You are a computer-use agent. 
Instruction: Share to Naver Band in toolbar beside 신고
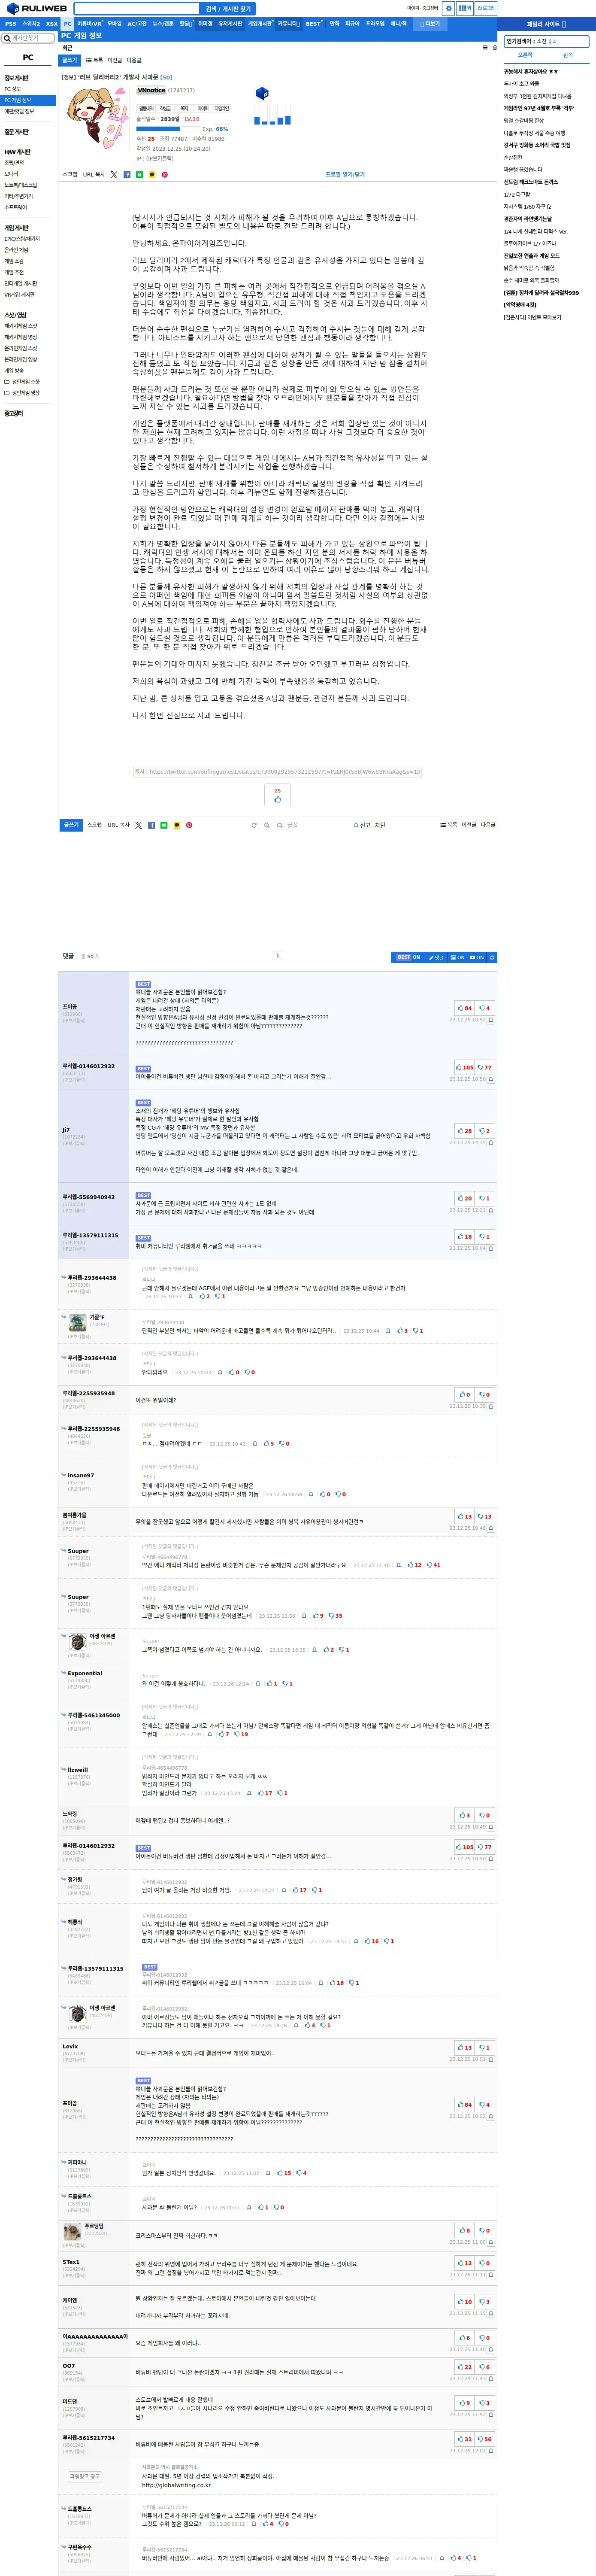click(164, 825)
